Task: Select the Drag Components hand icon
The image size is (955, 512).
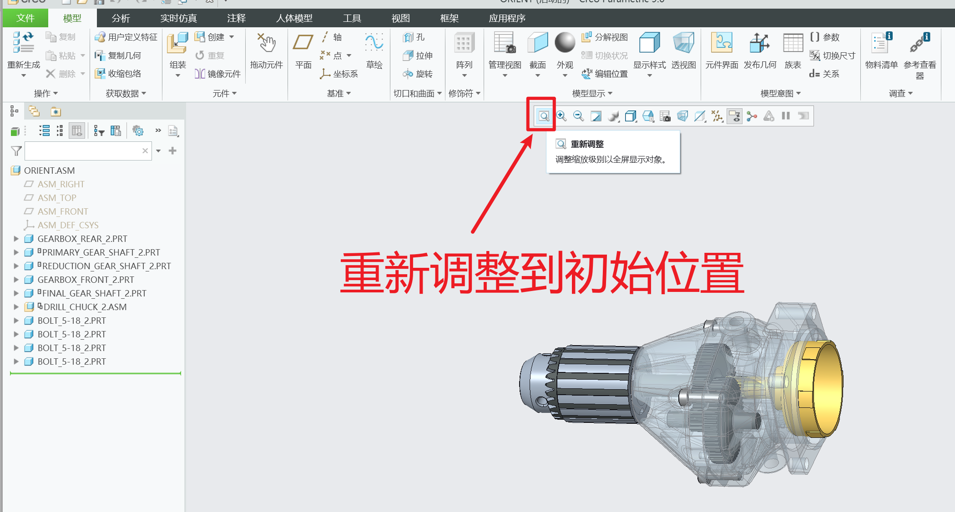Action: 267,43
